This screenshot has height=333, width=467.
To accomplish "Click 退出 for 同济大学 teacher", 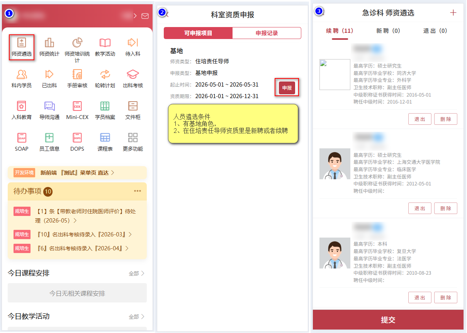I will click(x=420, y=119).
